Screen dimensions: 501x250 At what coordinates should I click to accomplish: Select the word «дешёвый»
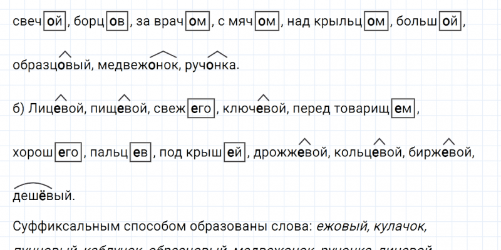click(43, 196)
